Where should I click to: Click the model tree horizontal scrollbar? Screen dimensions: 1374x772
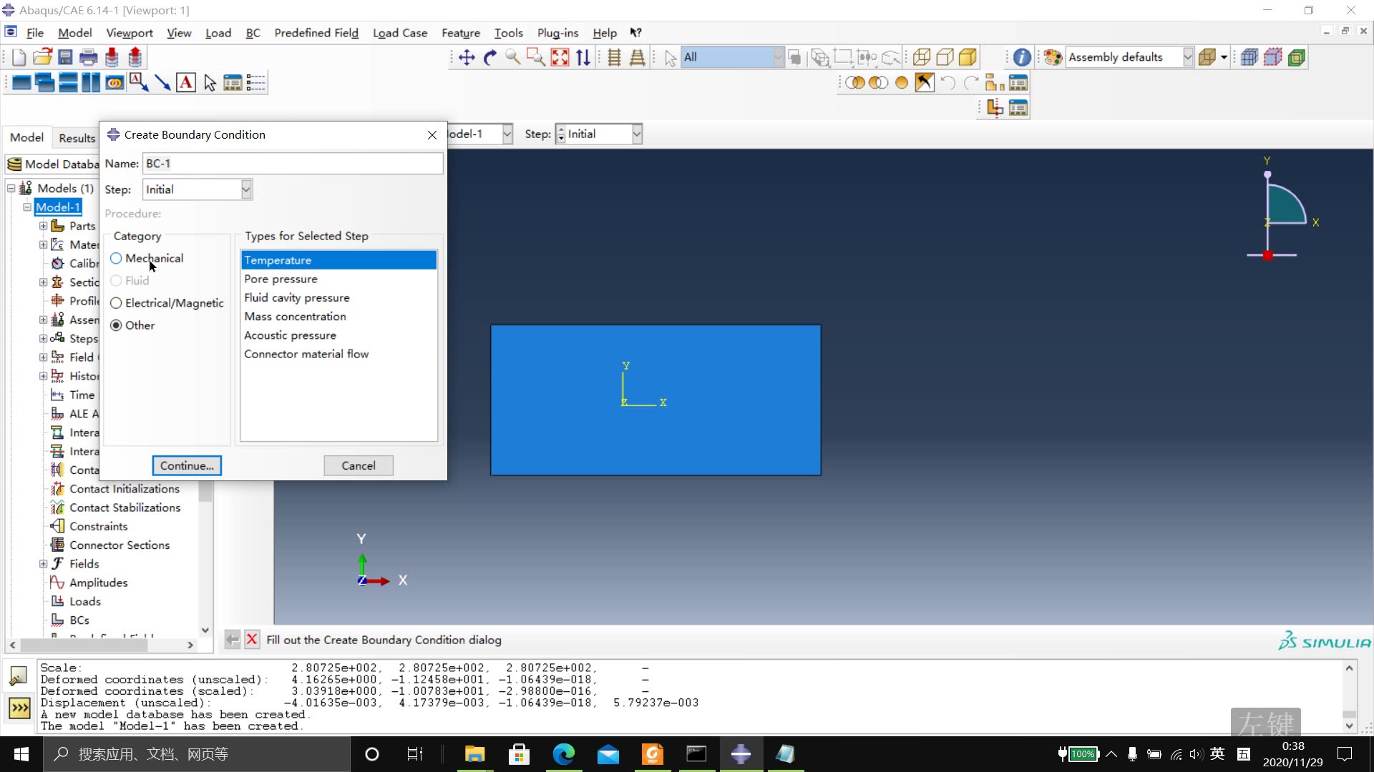tap(84, 645)
